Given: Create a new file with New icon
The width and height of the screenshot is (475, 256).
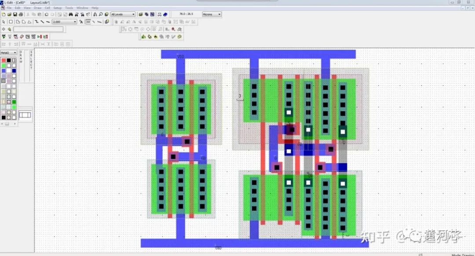Looking at the screenshot, I should pyautogui.click(x=4, y=14).
